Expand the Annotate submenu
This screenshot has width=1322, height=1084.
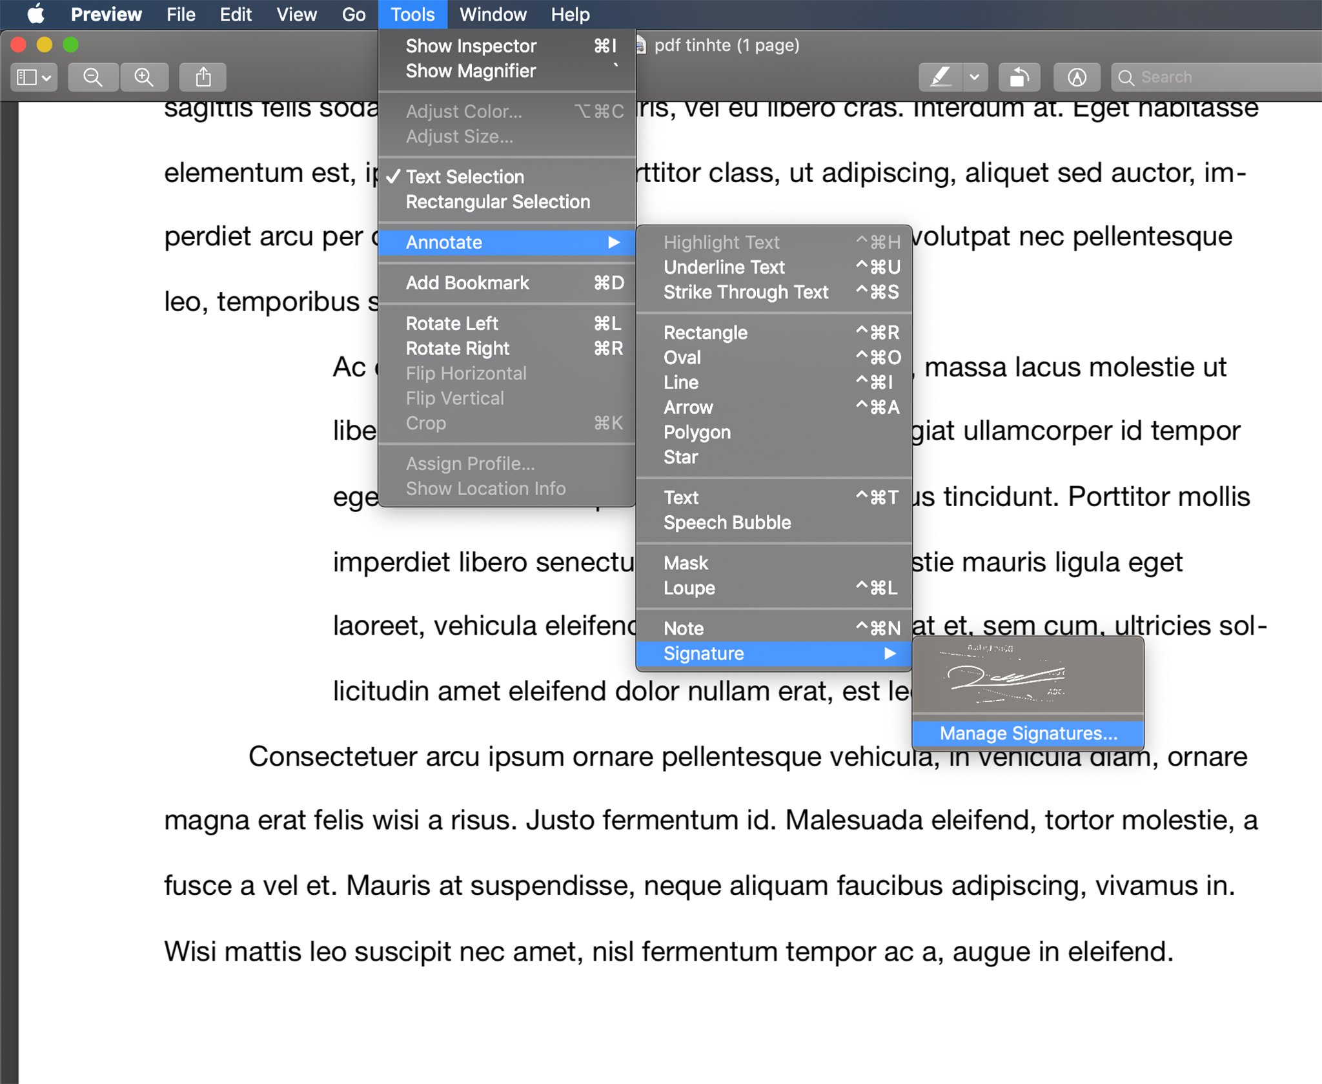[507, 243]
